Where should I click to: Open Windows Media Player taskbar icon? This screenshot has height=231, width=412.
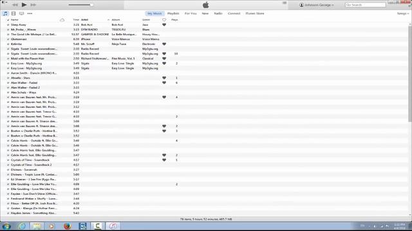[x=51, y=226]
